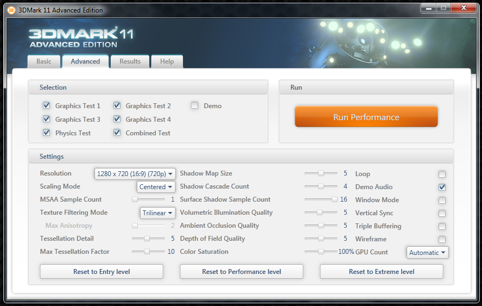Close the 3DMark 11 window

pyautogui.click(x=464, y=8)
